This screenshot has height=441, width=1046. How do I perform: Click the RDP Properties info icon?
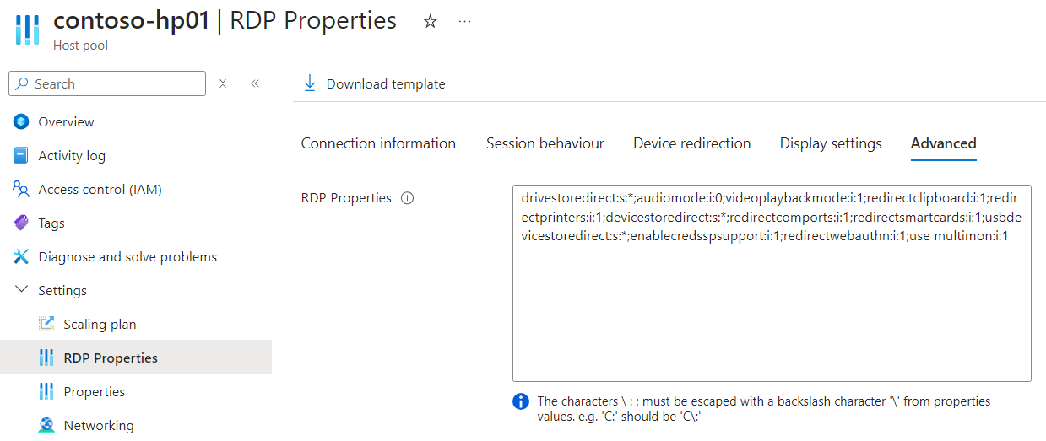click(x=408, y=198)
